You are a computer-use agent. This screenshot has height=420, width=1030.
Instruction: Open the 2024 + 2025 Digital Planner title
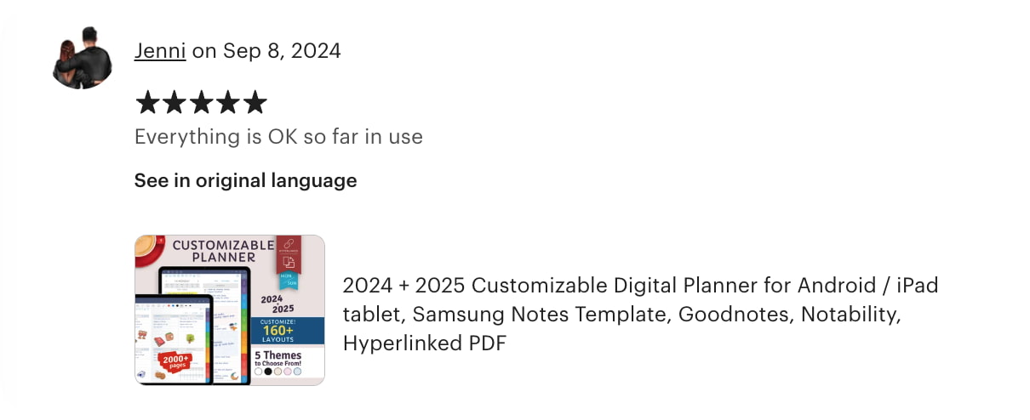point(640,314)
